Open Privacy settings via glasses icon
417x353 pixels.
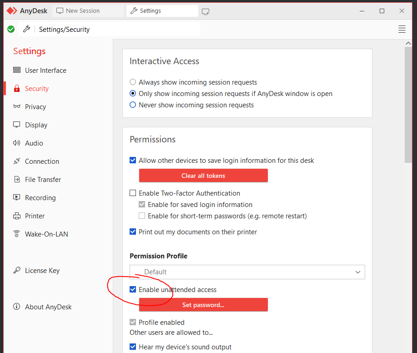(x=17, y=107)
